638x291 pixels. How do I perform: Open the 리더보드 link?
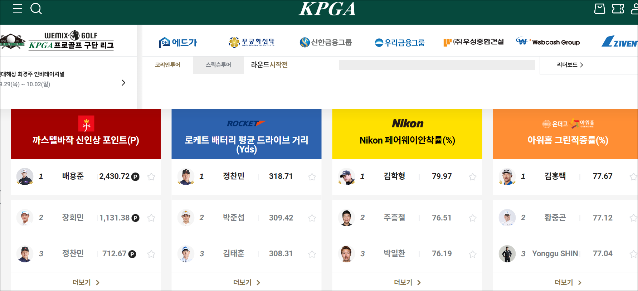570,65
